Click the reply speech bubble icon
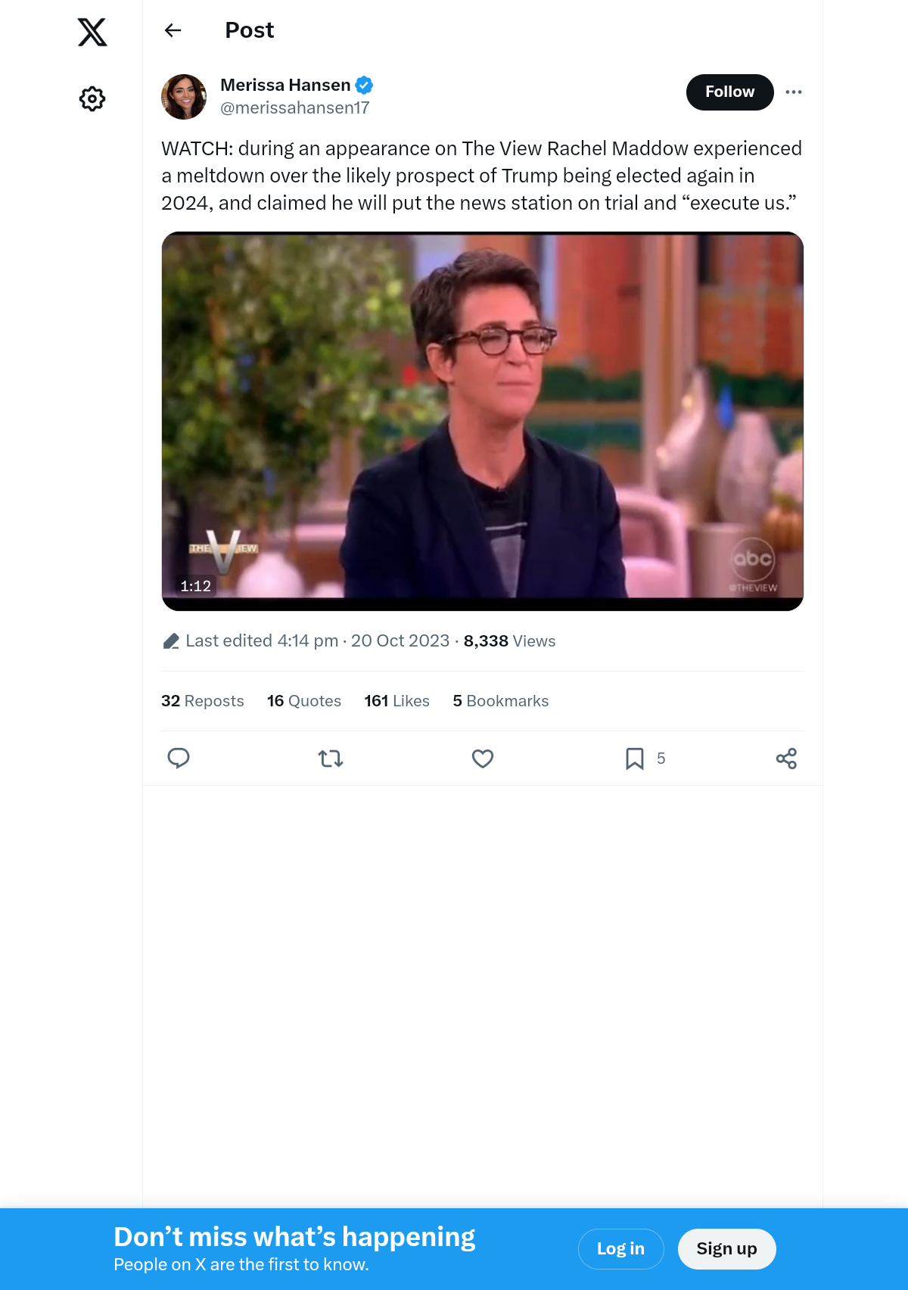Viewport: 908px width, 1290px height. (x=179, y=758)
